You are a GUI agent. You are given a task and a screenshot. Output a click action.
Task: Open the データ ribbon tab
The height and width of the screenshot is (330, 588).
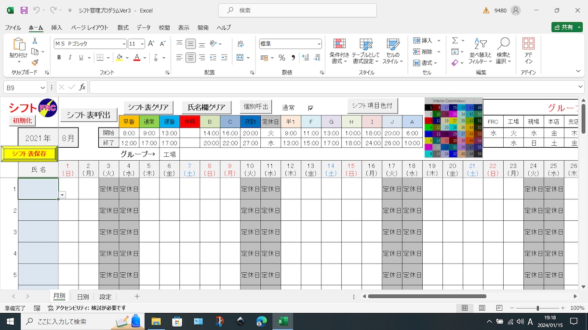(x=144, y=28)
